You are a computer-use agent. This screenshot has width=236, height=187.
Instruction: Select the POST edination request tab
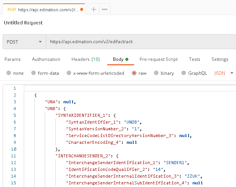44,9
